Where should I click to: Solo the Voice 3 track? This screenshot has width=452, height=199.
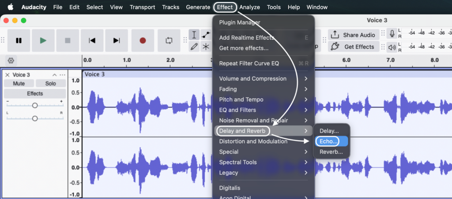tap(50, 84)
